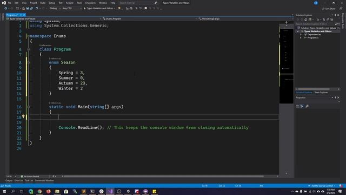
Task: Close the Solution Explorer panel
Action: pyautogui.click(x=338, y=15)
